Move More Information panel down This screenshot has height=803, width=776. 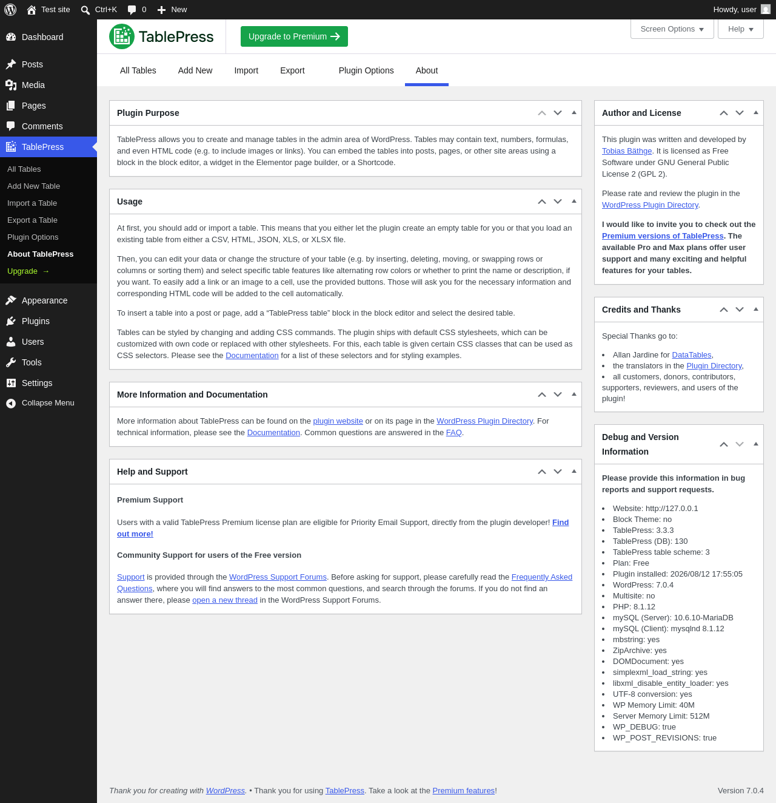(x=558, y=395)
